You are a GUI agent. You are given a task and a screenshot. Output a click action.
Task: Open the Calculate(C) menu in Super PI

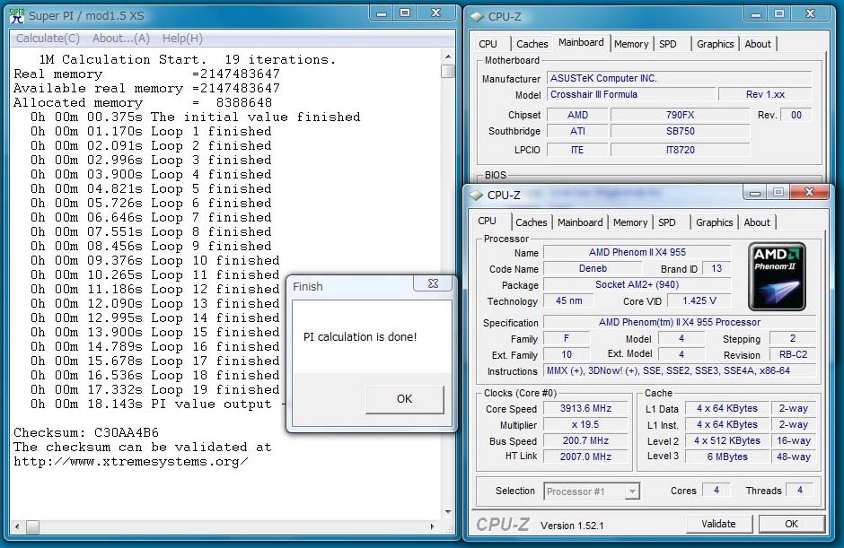click(48, 39)
